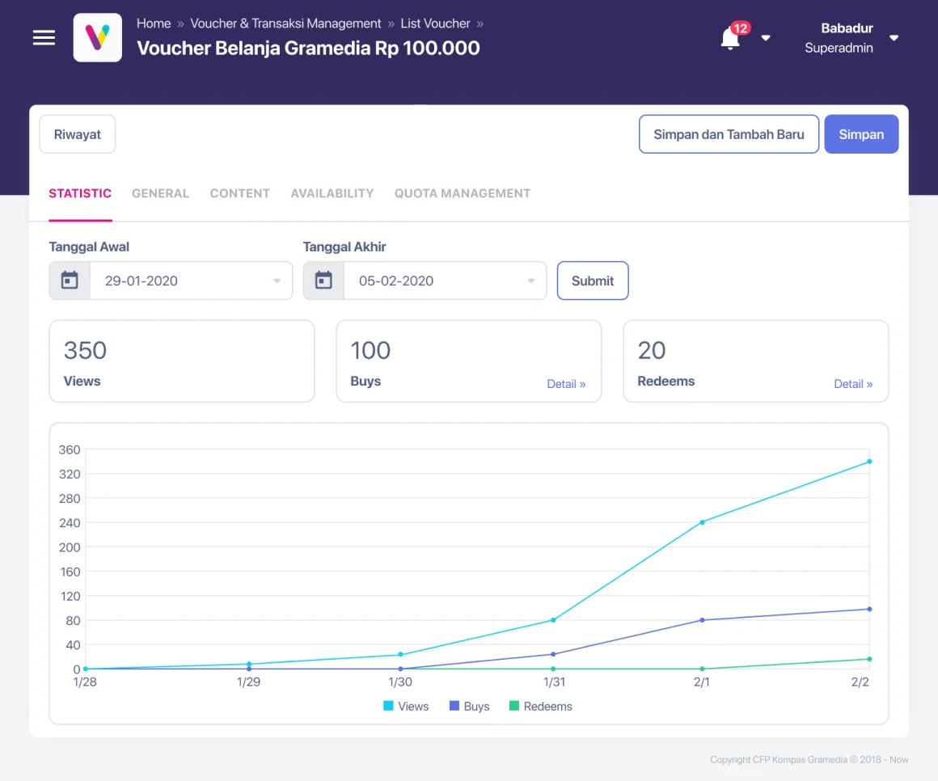
Task: Click the Buys data point on 2/2
Action: [x=869, y=610]
